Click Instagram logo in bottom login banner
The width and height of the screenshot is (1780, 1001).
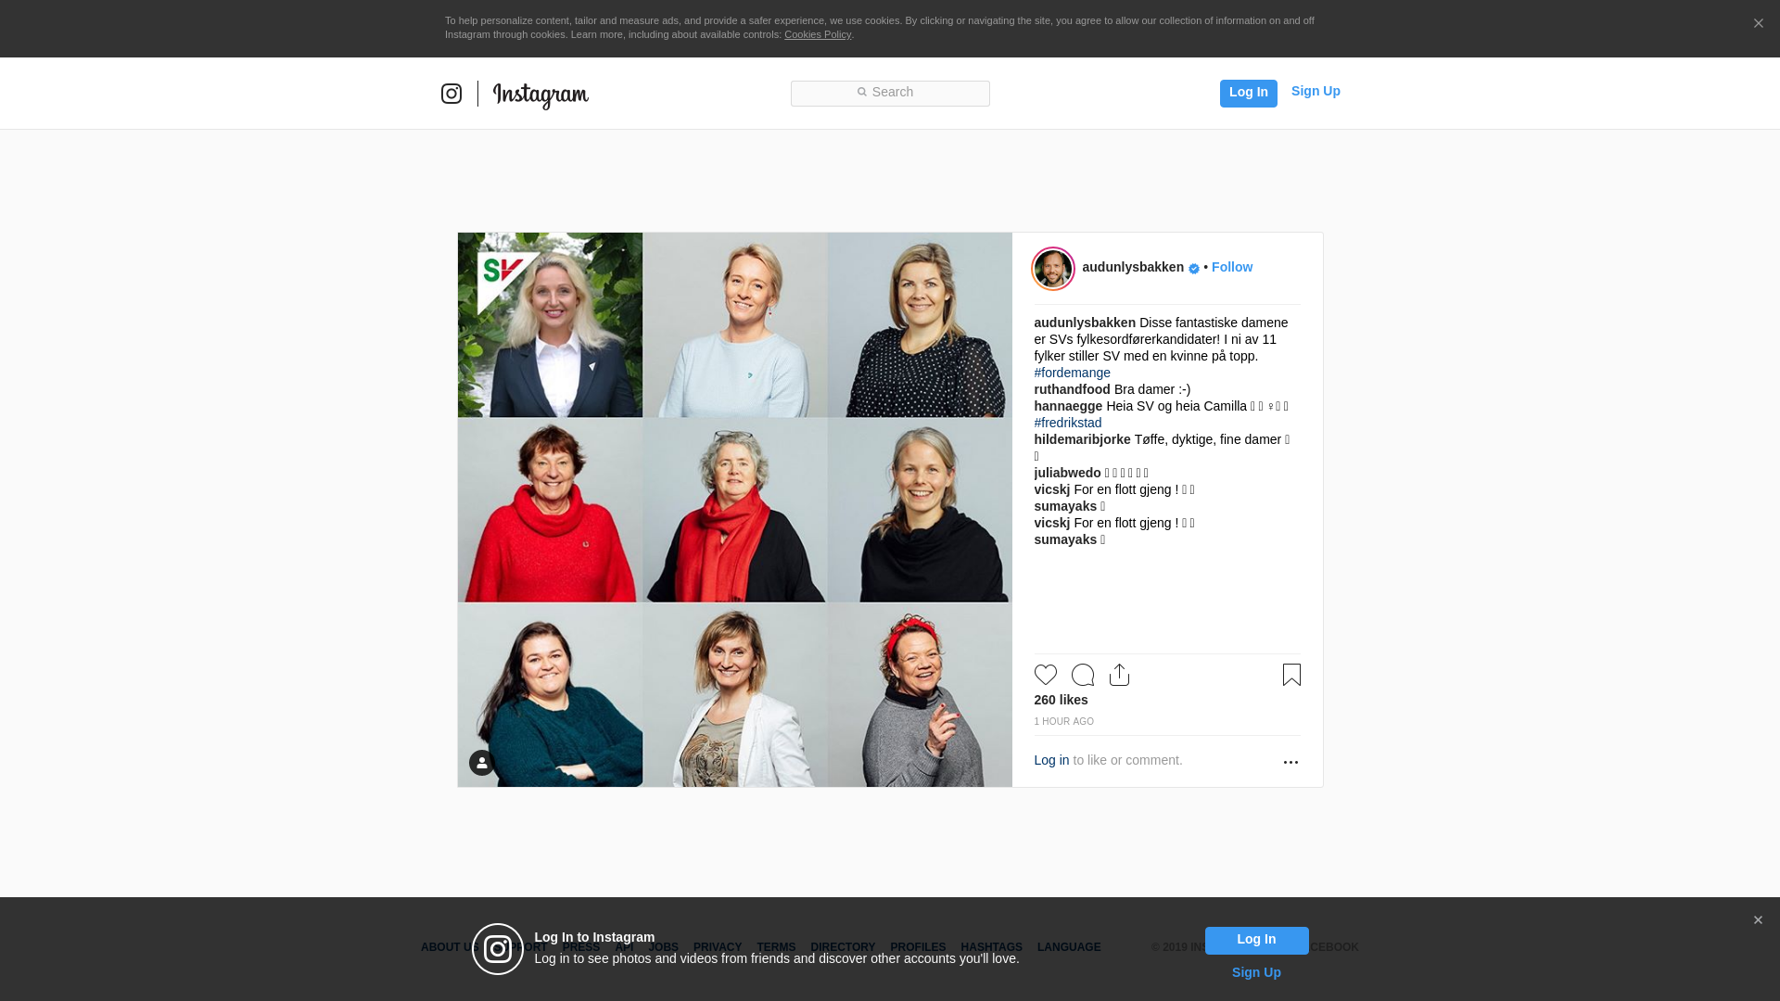click(498, 949)
